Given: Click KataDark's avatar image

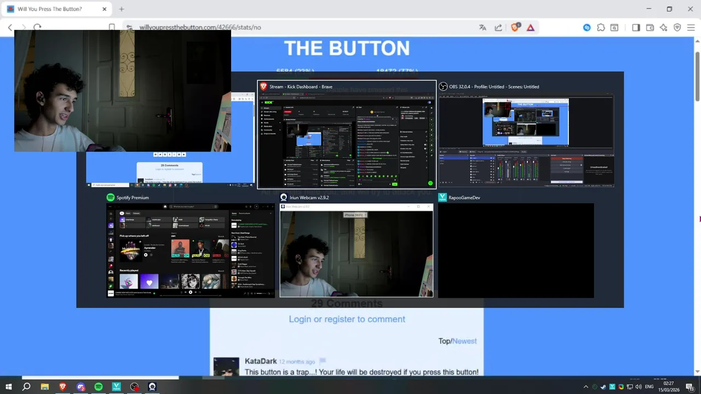Looking at the screenshot, I should coord(226,367).
